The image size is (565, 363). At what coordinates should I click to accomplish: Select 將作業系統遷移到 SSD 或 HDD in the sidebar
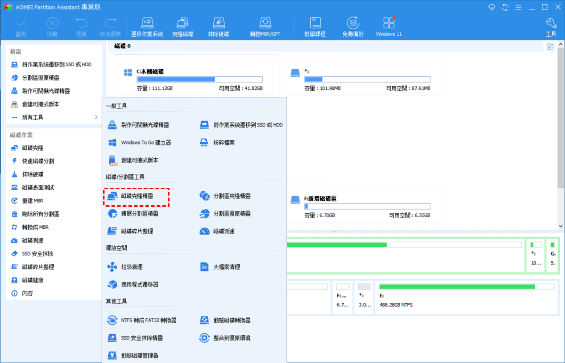pos(50,65)
